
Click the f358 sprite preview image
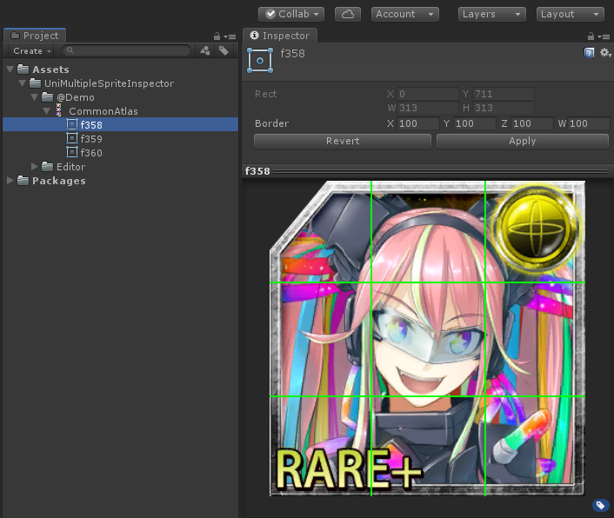tap(427, 338)
